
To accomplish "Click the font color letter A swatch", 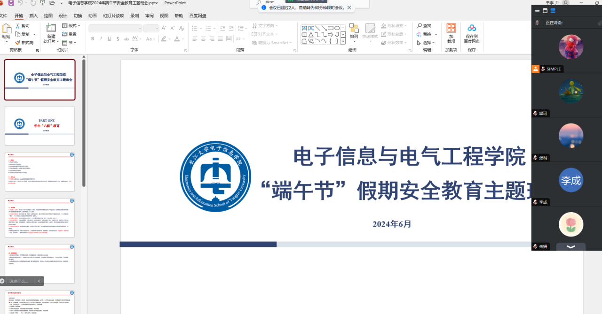I will click(x=177, y=39).
